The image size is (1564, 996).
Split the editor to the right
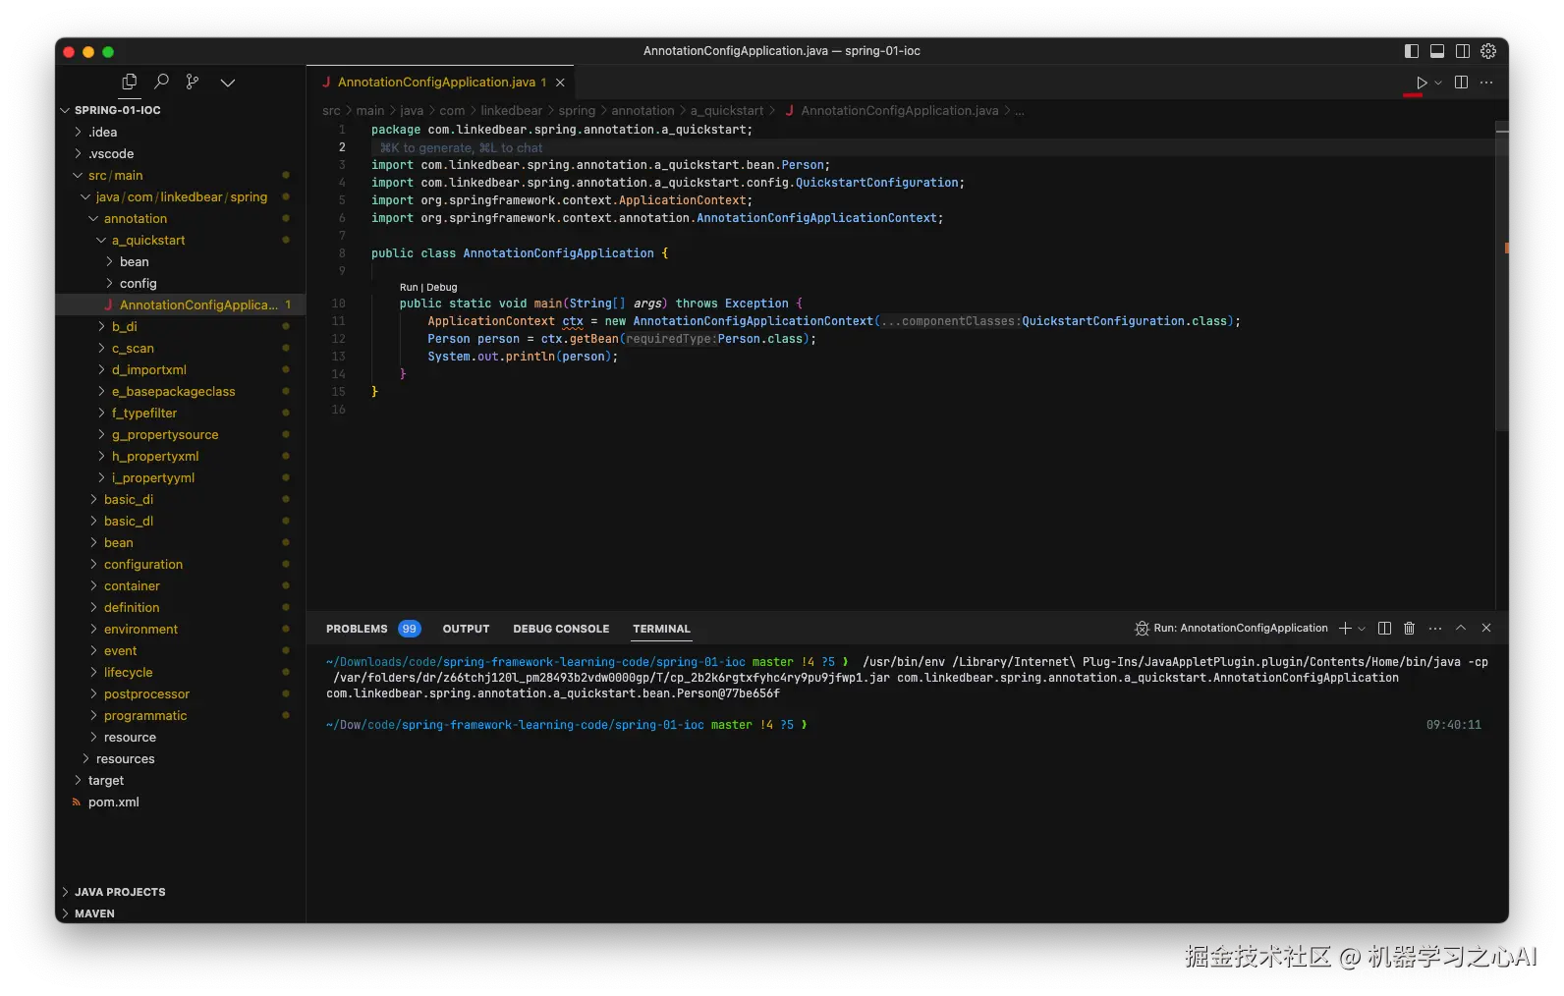1461,83
